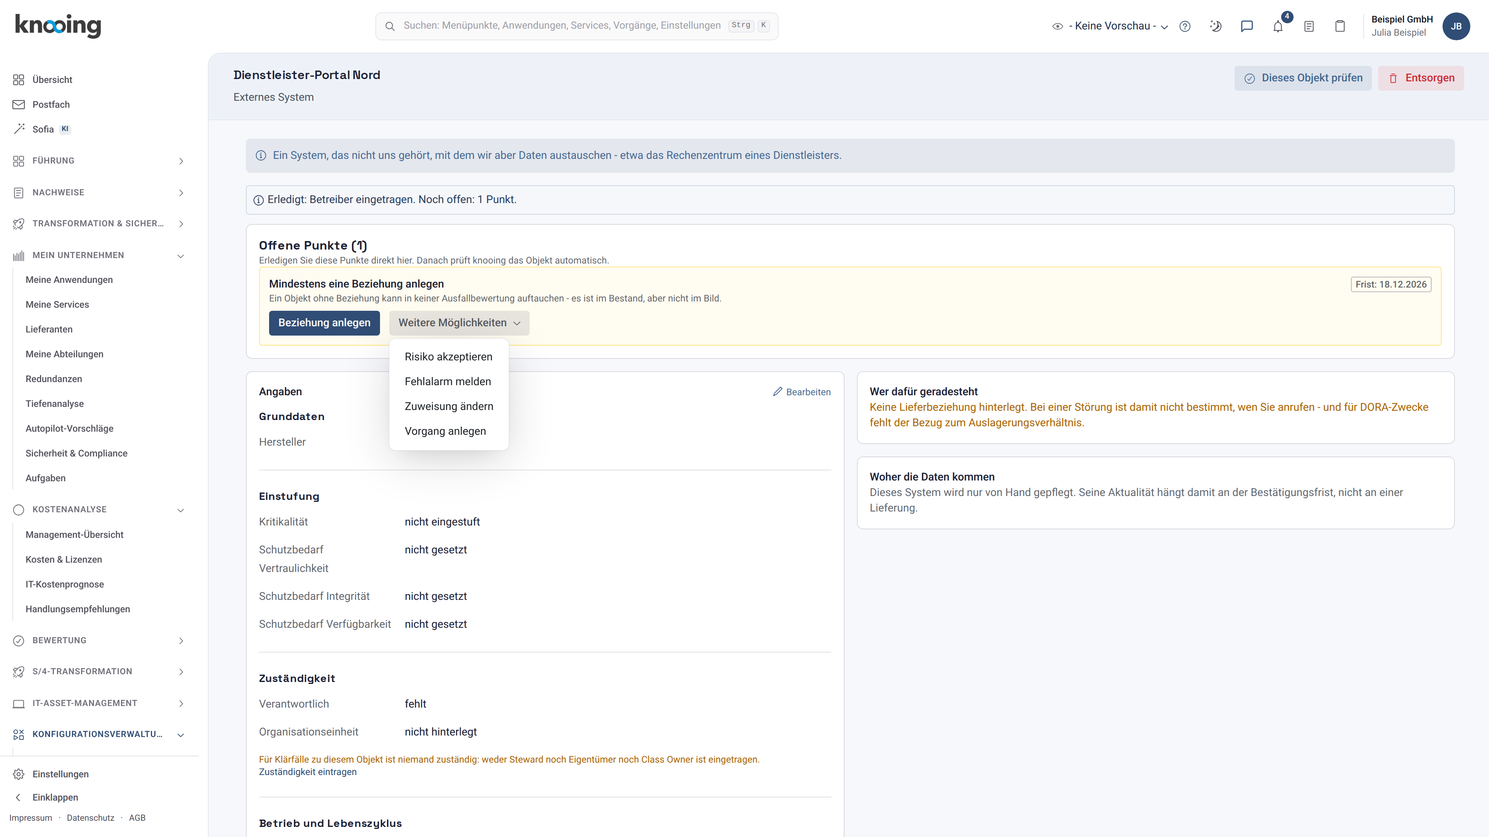The width and height of the screenshot is (1489, 837).
Task: Open the Impressum footer link
Action: tap(31, 818)
